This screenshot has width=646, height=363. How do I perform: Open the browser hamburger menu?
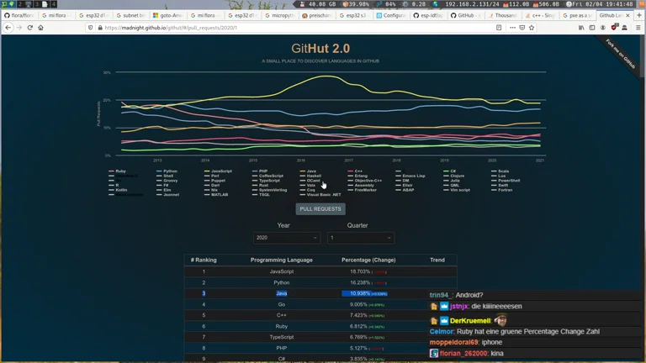tap(638, 28)
